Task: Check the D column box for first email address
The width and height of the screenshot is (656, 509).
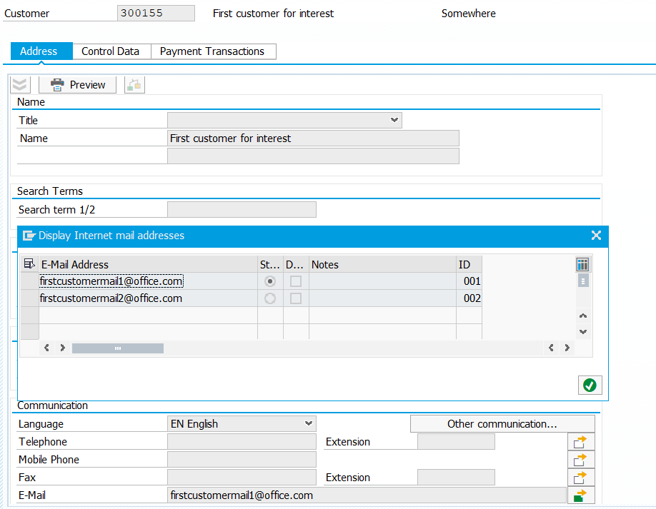Action: [295, 281]
